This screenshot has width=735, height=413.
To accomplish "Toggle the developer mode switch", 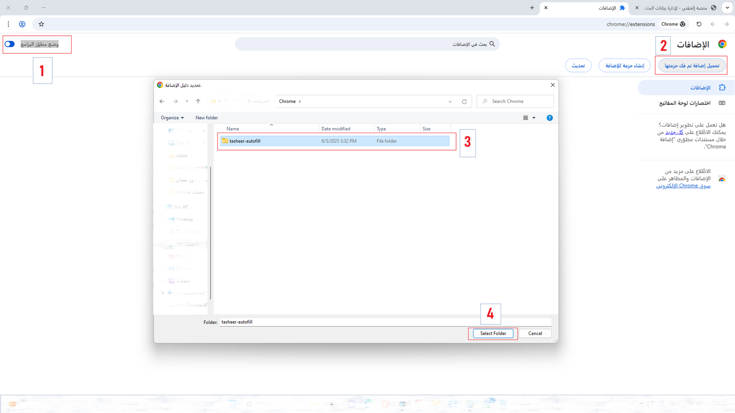I will tap(10, 44).
